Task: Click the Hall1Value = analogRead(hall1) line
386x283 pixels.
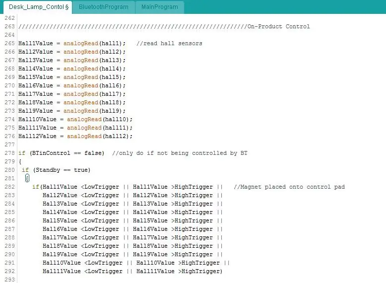Action: (72, 43)
